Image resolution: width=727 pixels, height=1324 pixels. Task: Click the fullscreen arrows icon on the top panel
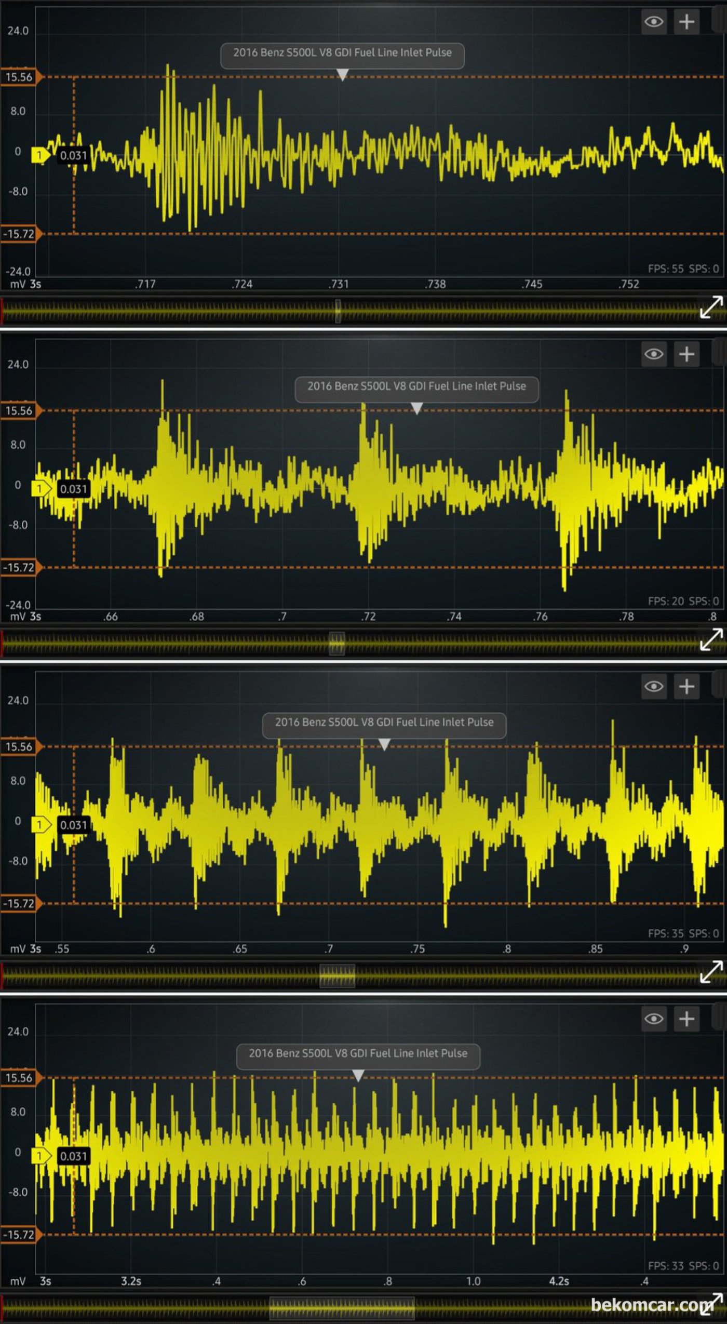click(711, 307)
